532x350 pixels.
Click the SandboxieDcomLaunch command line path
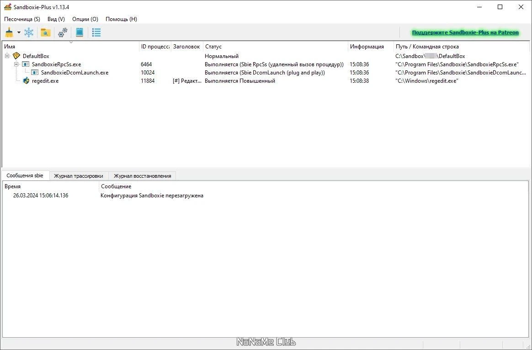point(461,72)
